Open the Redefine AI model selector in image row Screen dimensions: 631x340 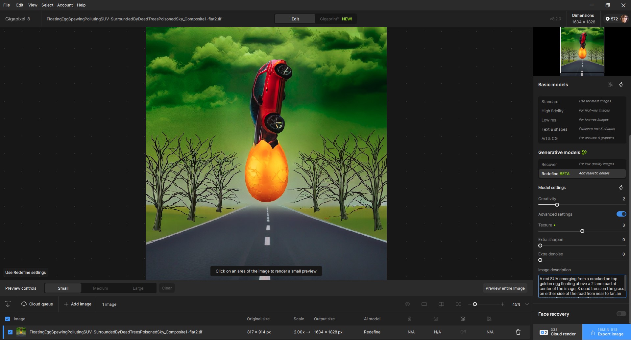click(372, 332)
